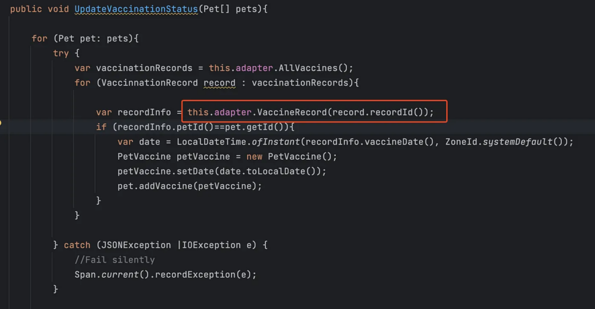Image resolution: width=595 pixels, height=309 pixels.
Task: Click VaccineRecord call inside the red box
Action: point(292,113)
